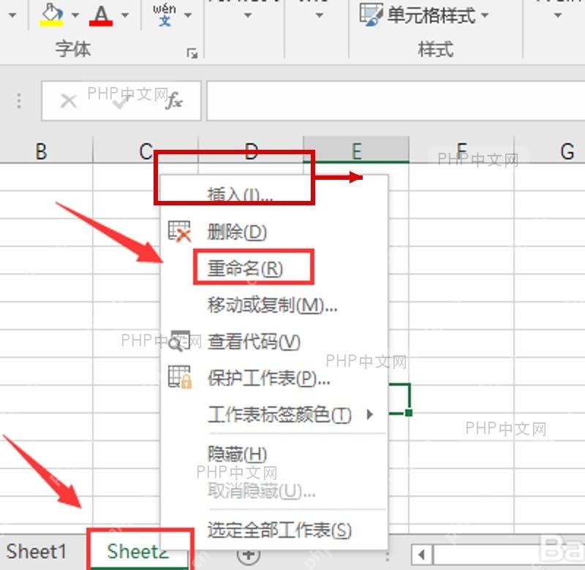Switch to the Sheet2 tab
585x570 pixels.
138,551
